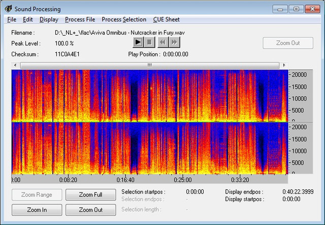Close the Sound Processing window
Image resolution: width=325 pixels, height=225 pixels.
click(x=312, y=9)
